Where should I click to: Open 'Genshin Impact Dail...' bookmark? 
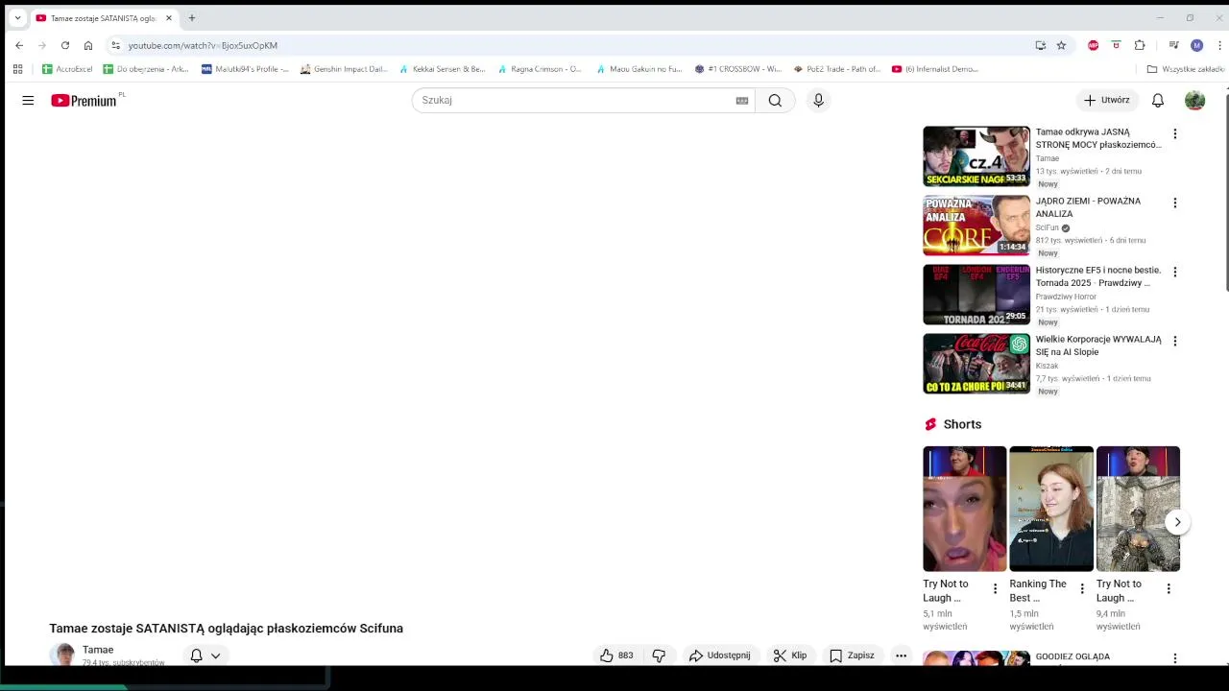[344, 69]
